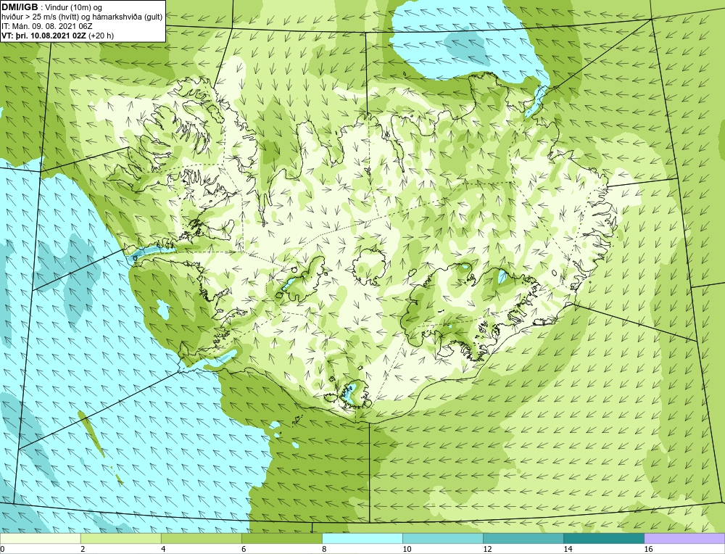Click the 'DMI/IGB' title text
725x554 pixels.
tap(20, 7)
